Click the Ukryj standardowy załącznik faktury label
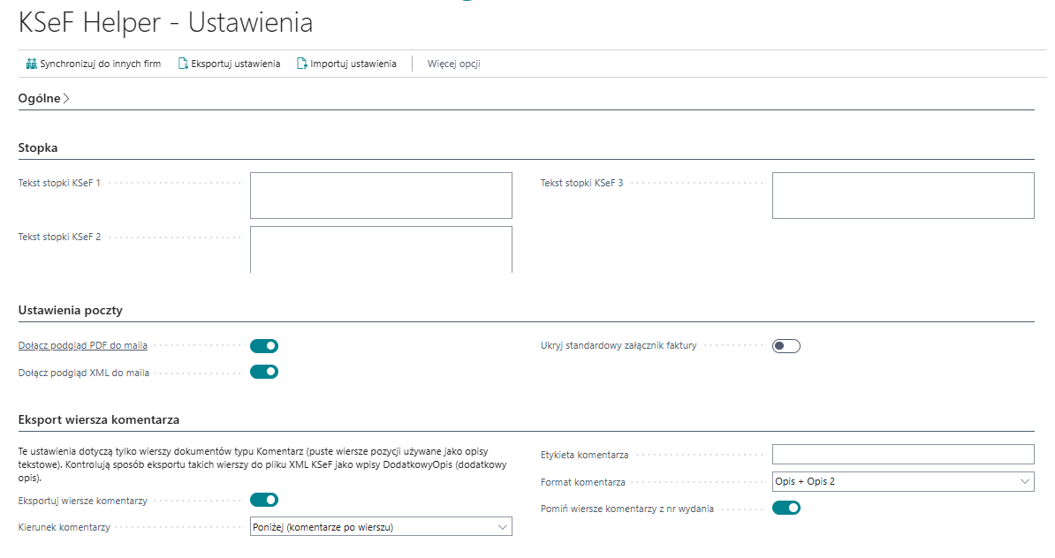 pos(619,345)
